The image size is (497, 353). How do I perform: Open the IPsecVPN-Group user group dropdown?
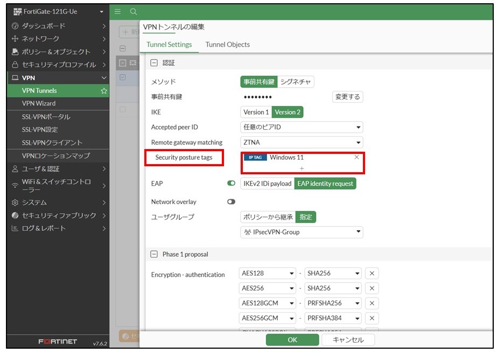(x=302, y=232)
